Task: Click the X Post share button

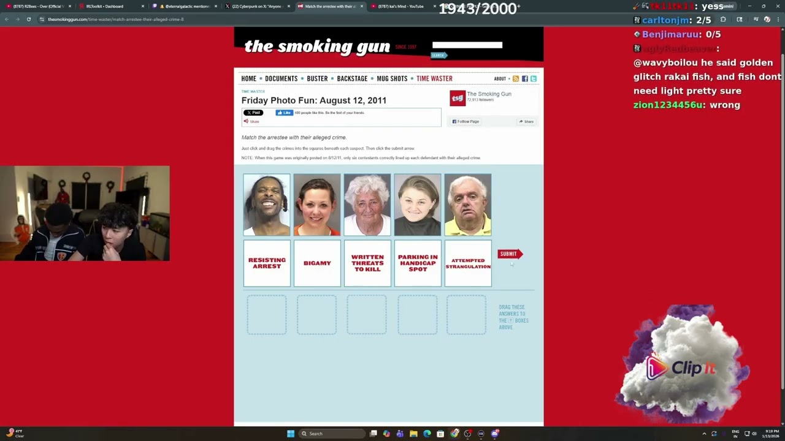Action: (253, 113)
